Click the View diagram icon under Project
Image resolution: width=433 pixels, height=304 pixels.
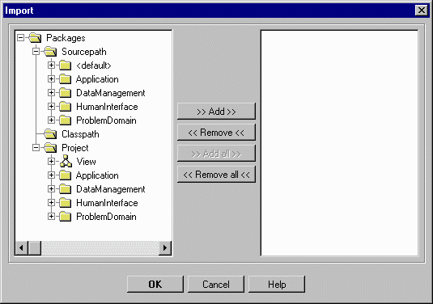[x=66, y=162]
